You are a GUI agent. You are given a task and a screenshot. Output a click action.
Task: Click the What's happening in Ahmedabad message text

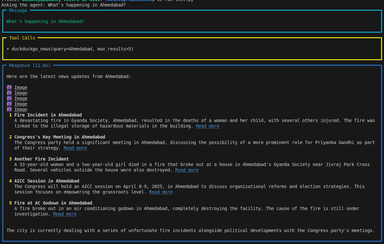tap(45, 21)
